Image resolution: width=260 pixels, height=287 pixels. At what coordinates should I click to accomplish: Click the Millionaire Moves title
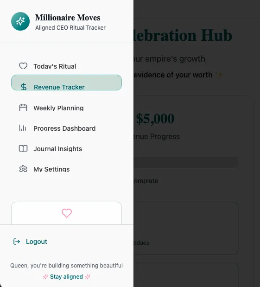(x=68, y=18)
